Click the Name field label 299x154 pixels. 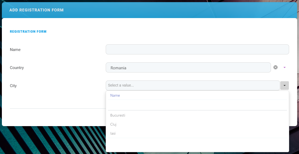(15, 50)
